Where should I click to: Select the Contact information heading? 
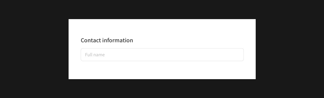click(x=107, y=40)
